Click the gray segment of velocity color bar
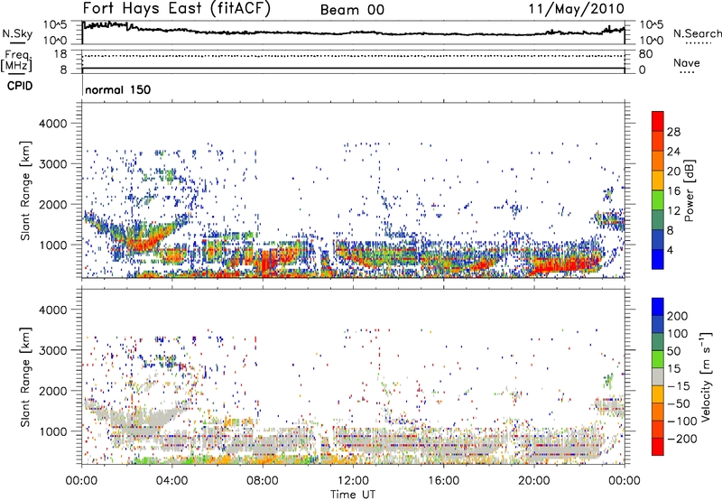The image size is (722, 500). (658, 377)
